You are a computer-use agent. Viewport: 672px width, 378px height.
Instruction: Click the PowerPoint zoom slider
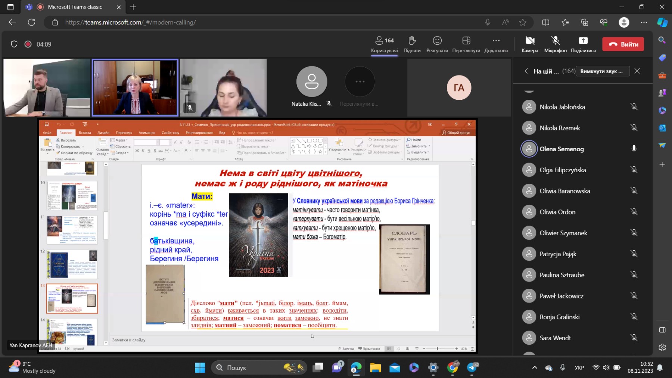tap(437, 348)
